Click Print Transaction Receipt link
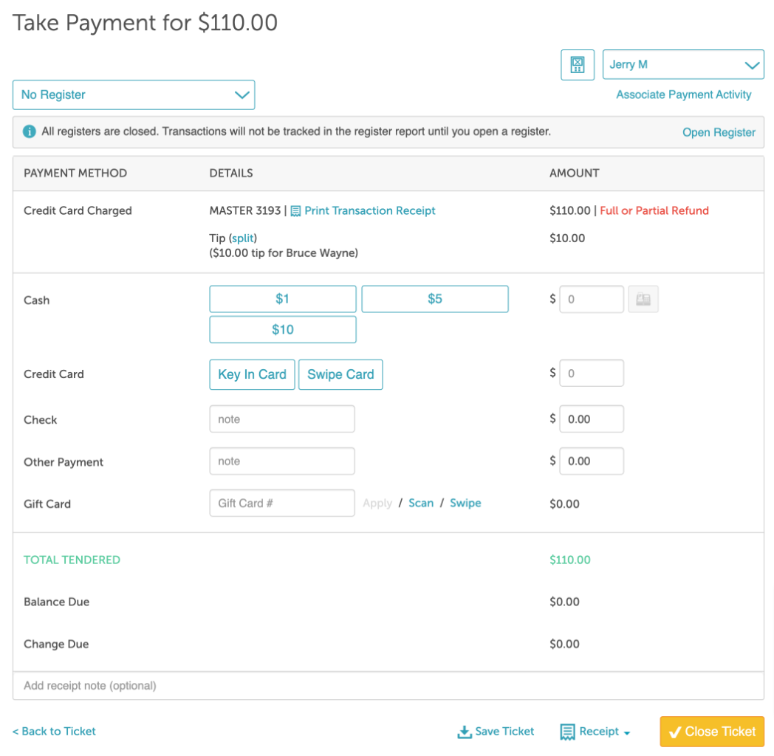This screenshot has height=756, width=774. point(370,210)
